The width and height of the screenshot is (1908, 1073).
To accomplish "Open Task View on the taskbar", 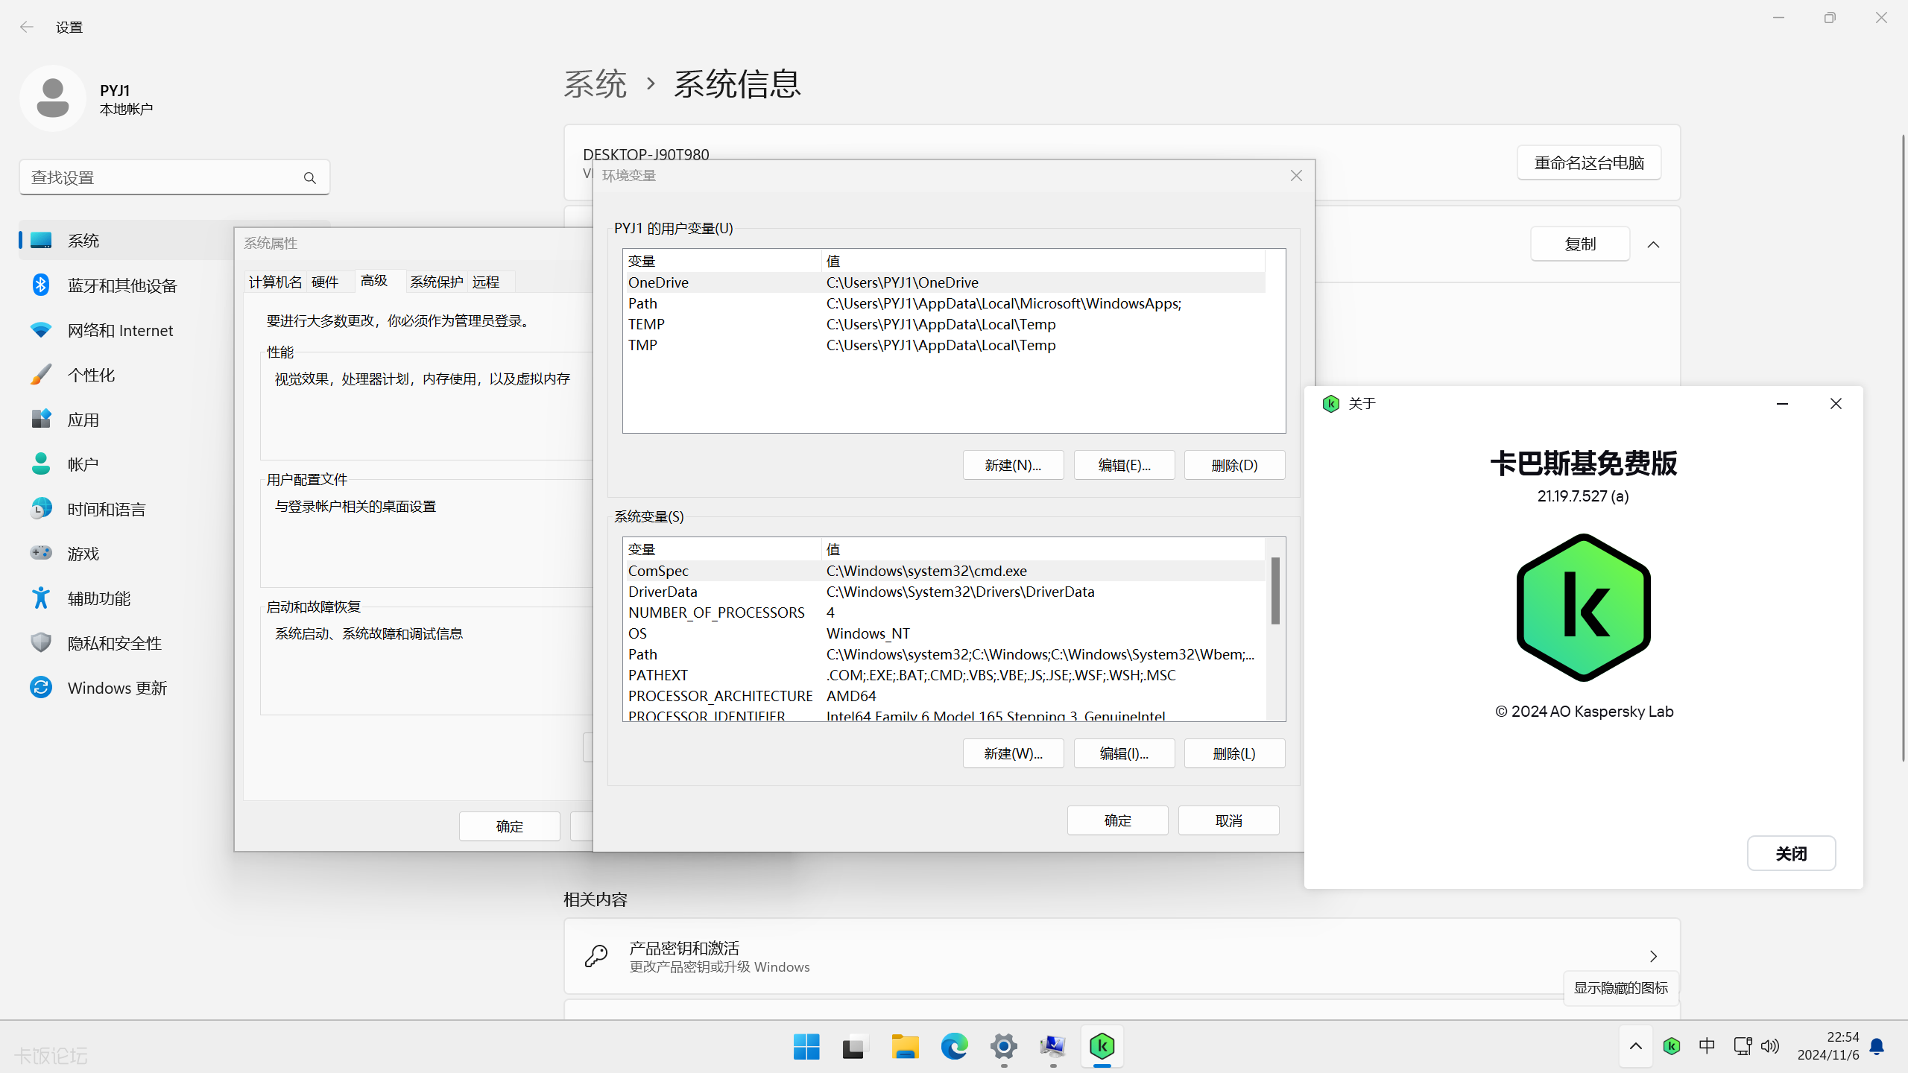I will (854, 1047).
